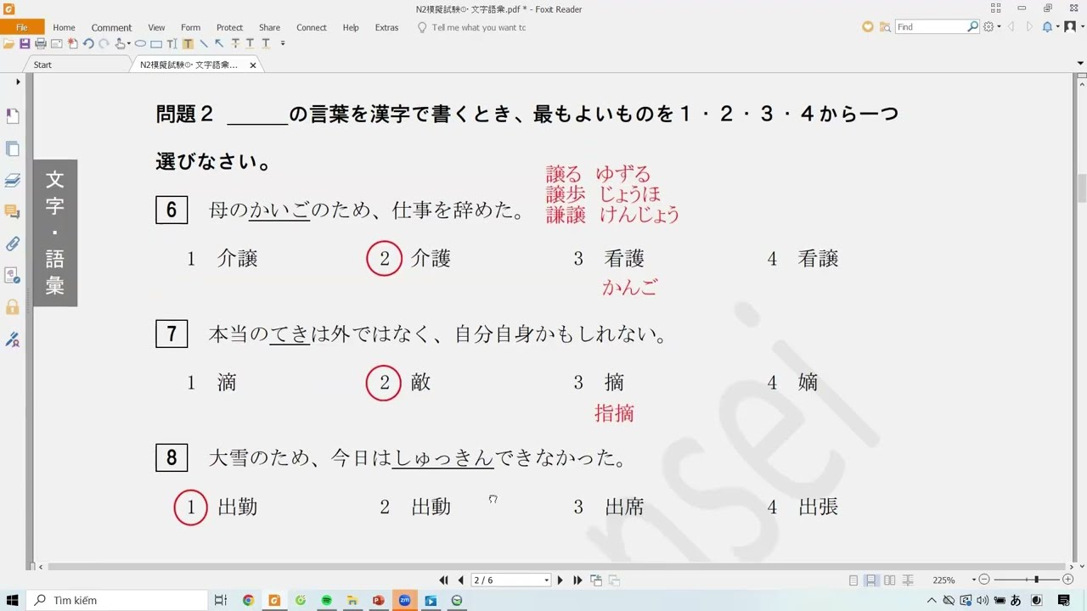The height and width of the screenshot is (611, 1087).
Task: Open the zoom level 225% dropdown
Action: coord(974,580)
